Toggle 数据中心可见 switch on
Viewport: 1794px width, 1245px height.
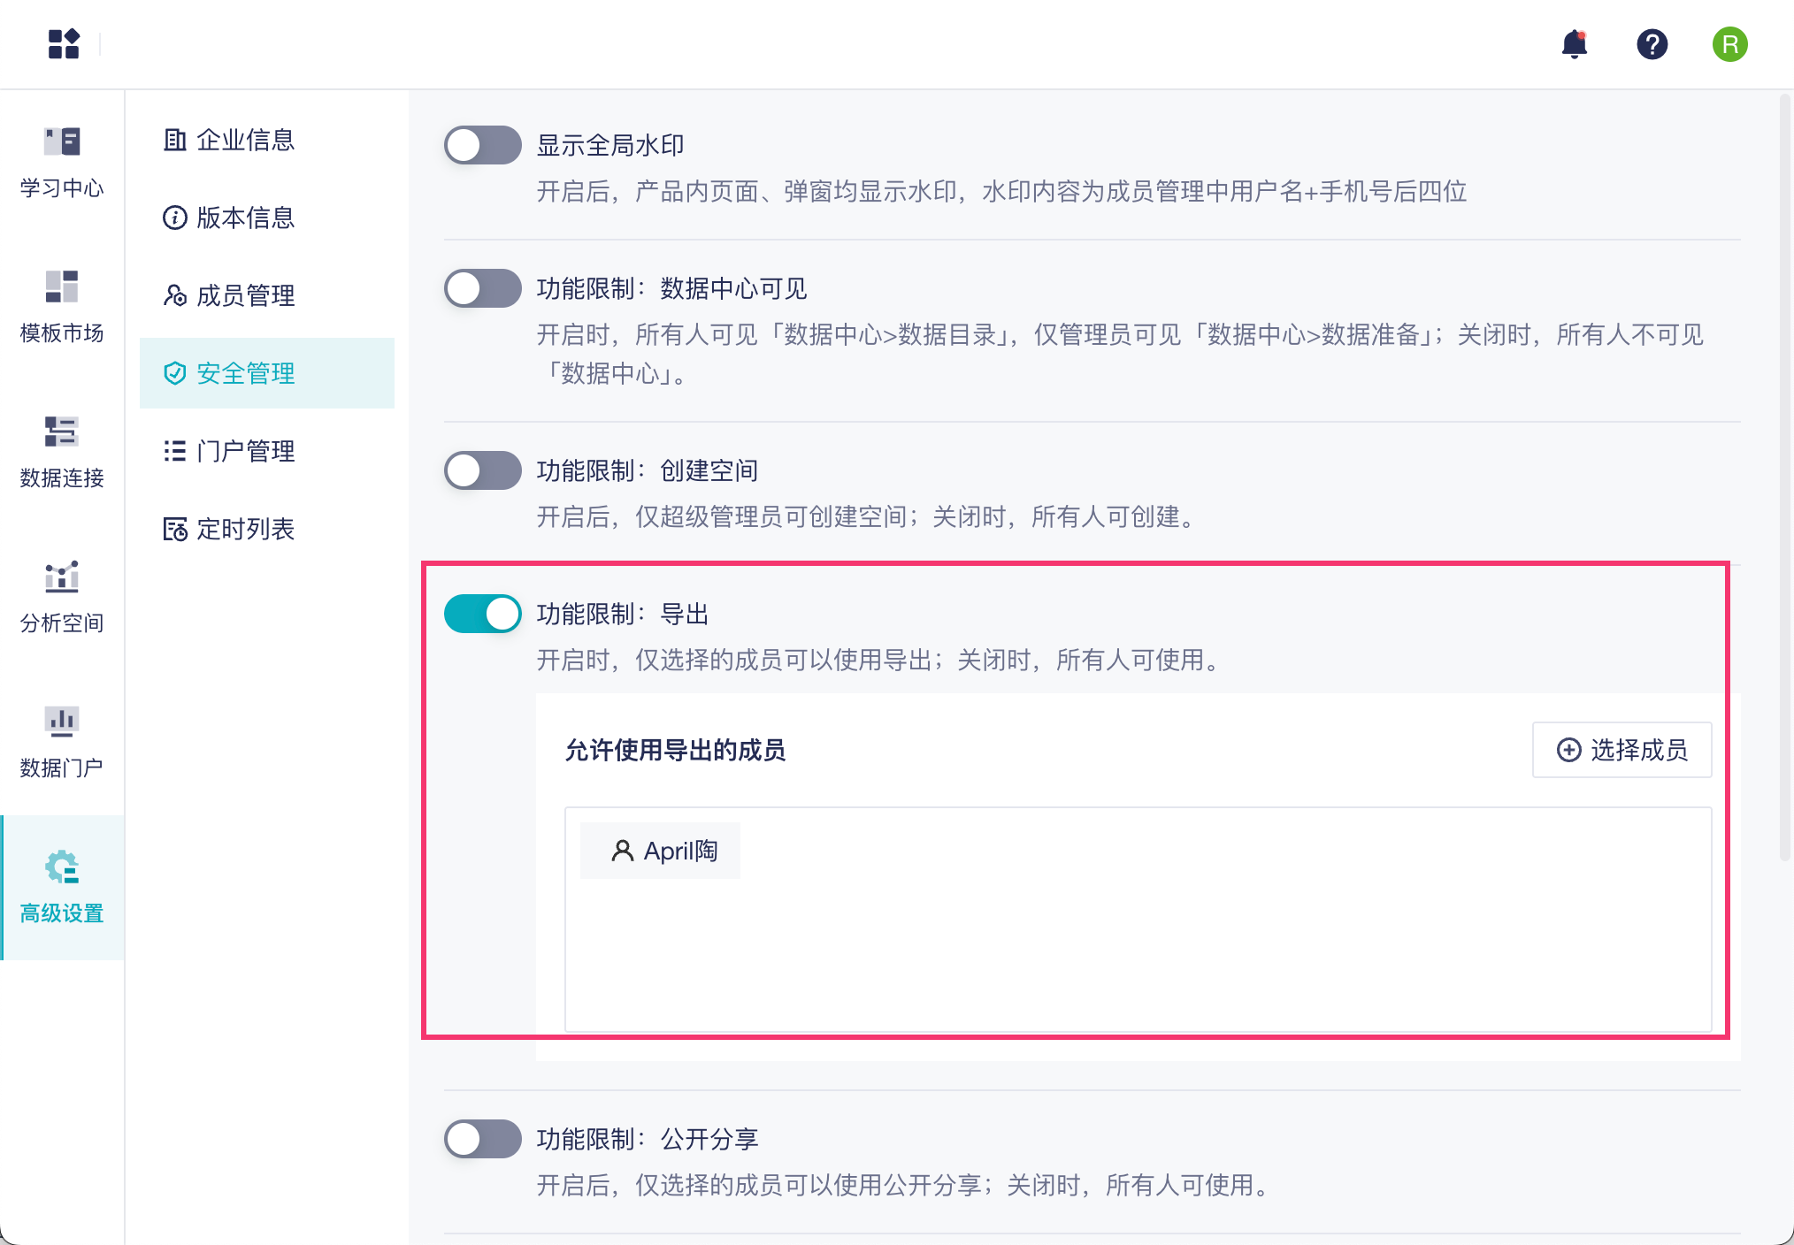[x=483, y=288]
